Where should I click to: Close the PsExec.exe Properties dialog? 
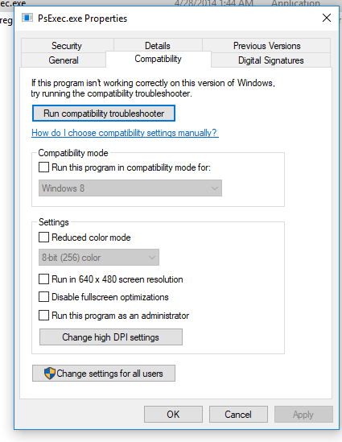[327, 18]
